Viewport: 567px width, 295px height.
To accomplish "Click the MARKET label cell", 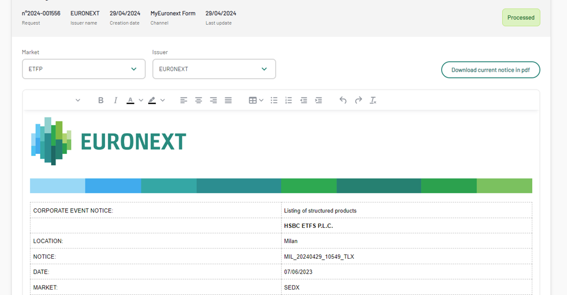I will click(156, 288).
